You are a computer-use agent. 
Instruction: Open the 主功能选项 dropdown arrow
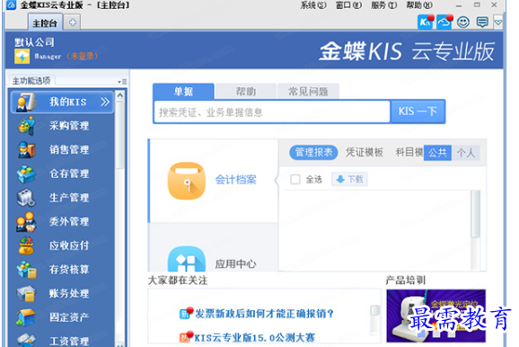click(122, 81)
